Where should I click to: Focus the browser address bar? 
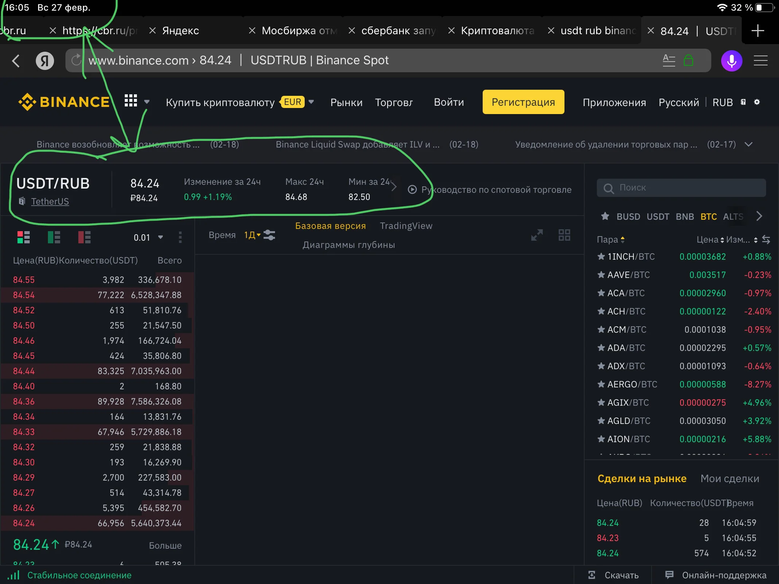(388, 60)
